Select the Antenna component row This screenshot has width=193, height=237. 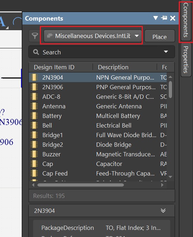tap(98, 106)
